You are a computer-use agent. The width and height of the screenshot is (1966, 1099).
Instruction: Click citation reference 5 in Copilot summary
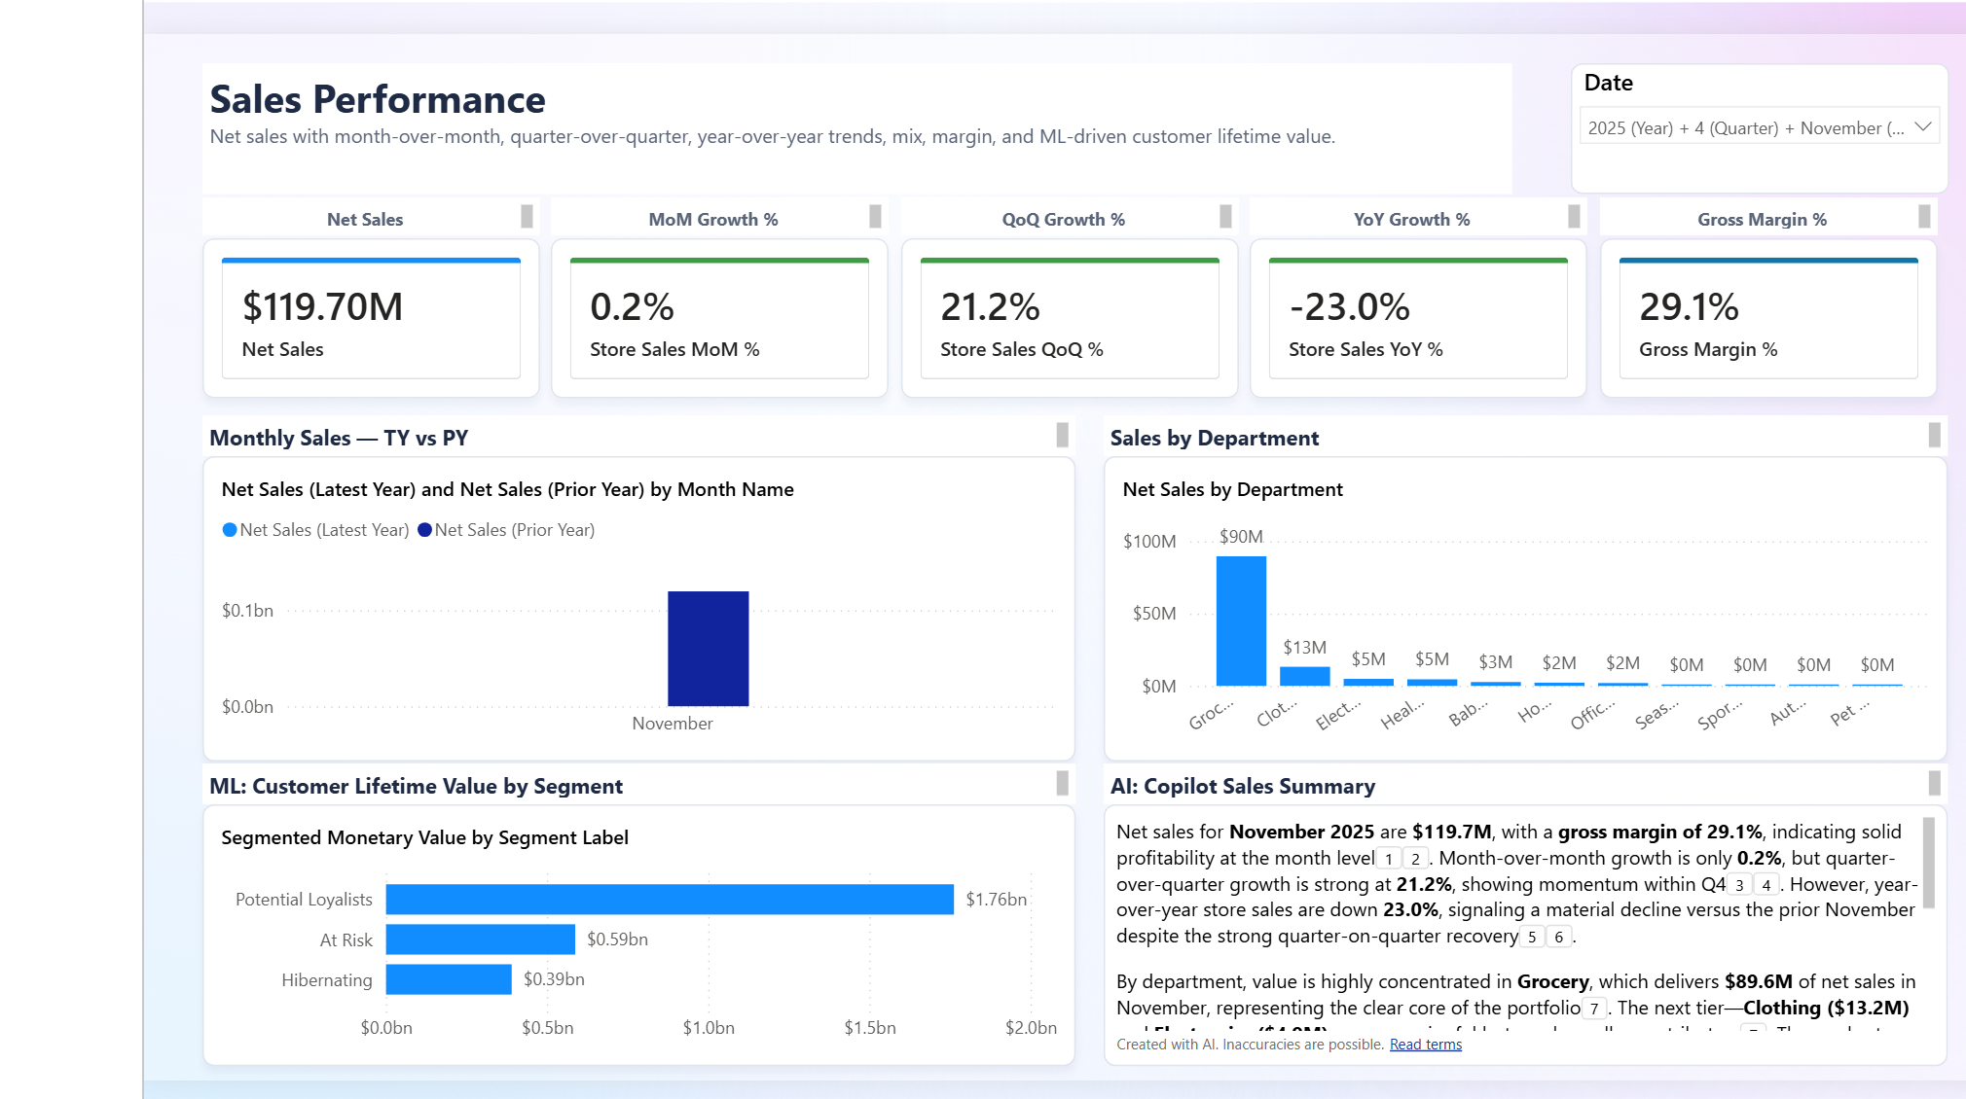click(x=1532, y=937)
